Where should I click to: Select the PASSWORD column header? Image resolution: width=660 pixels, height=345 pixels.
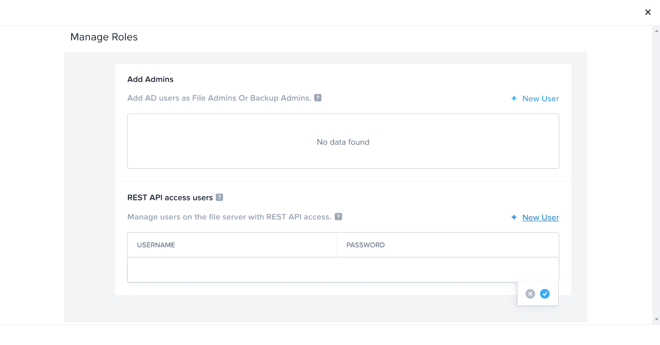[365, 245]
